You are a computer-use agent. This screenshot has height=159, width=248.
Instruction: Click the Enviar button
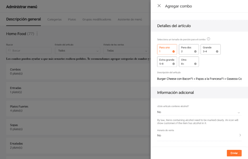[234, 153]
